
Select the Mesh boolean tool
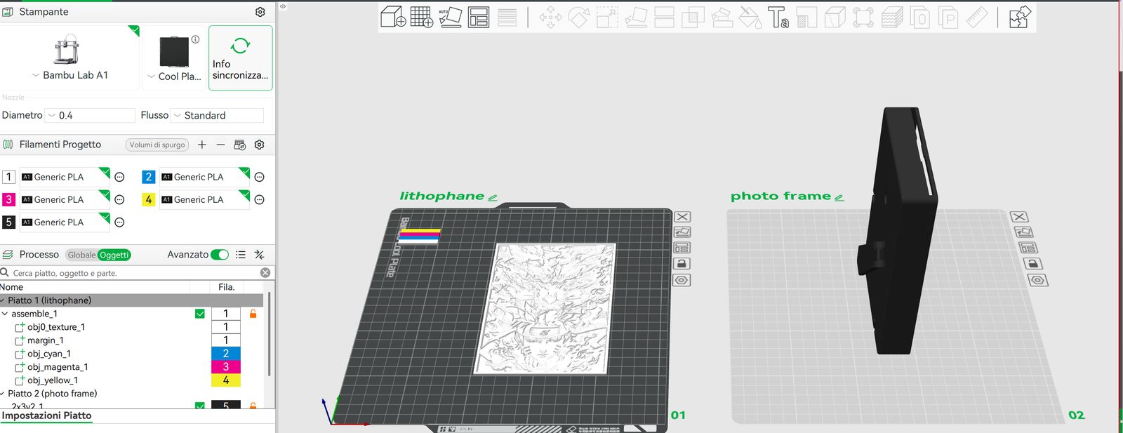click(693, 18)
